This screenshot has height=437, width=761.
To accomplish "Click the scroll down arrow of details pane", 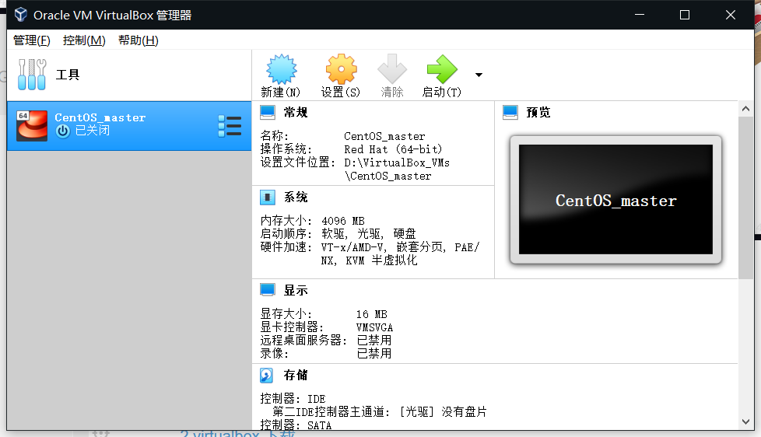I will pyautogui.click(x=745, y=422).
